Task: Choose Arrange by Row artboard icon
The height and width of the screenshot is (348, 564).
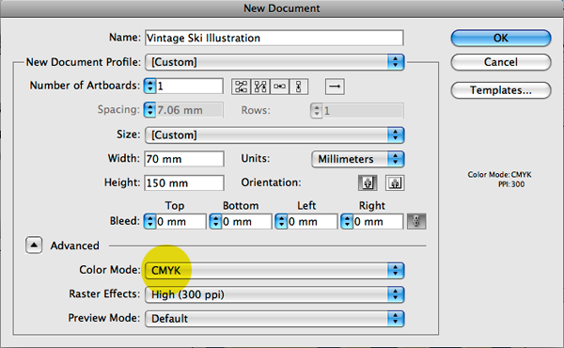Action: coord(279,87)
